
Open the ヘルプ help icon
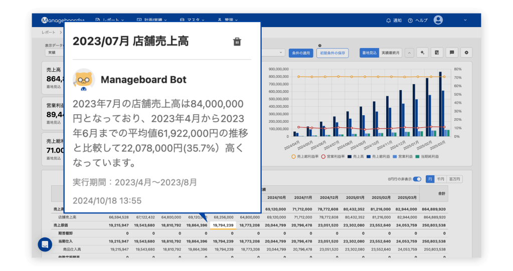(418, 21)
